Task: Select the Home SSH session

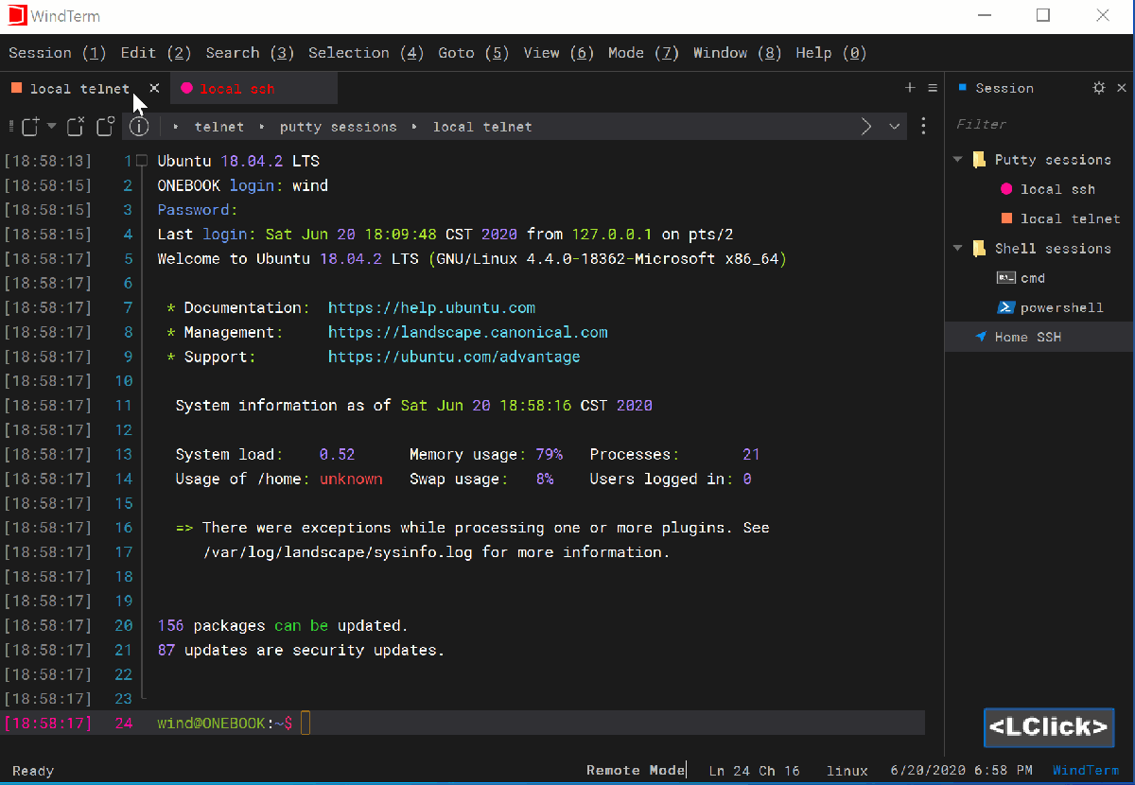Action: pyautogui.click(x=1039, y=337)
